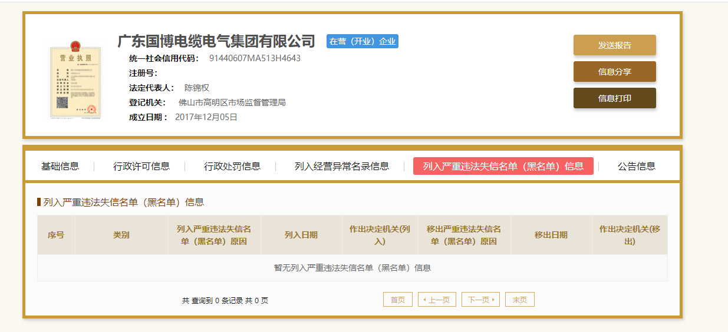Click the 作出决定机关(移出) column header
This screenshot has width=728, height=332.
coord(630,235)
